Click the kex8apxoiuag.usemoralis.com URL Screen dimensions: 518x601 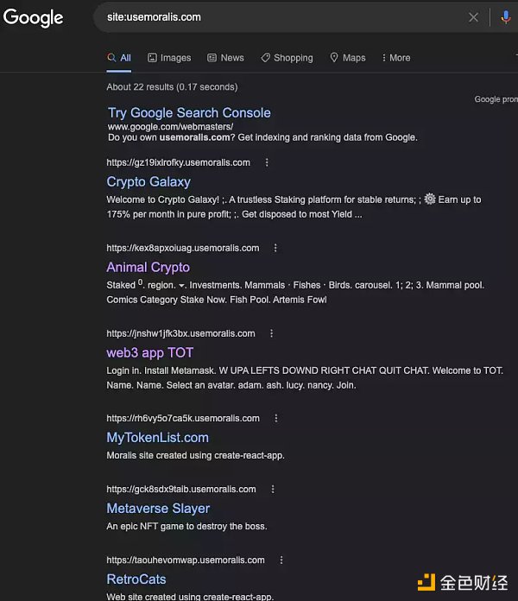point(183,248)
